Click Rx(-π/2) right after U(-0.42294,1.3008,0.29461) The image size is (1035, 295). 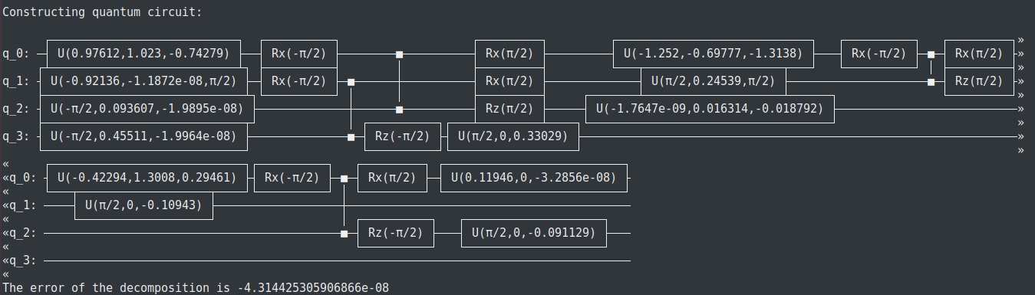tap(292, 178)
